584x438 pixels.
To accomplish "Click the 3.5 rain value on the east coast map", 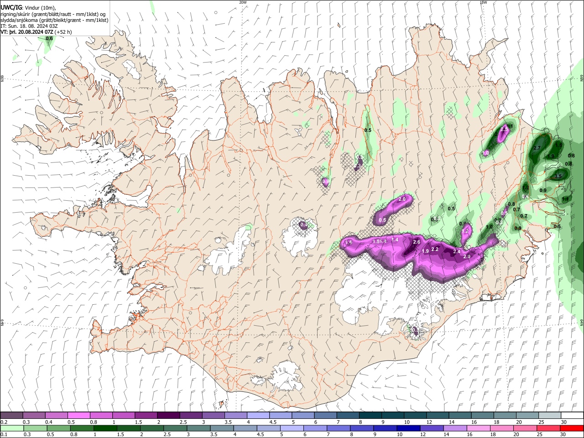I will [x=558, y=176].
